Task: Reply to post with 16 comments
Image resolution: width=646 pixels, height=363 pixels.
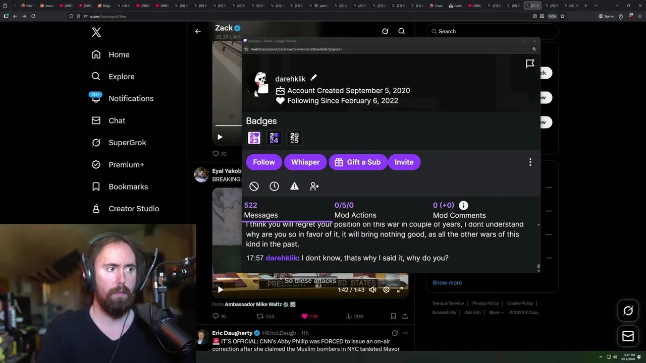Action: 220,316
